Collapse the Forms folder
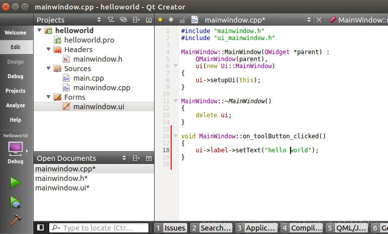The width and height of the screenshot is (388, 234). (x=49, y=97)
